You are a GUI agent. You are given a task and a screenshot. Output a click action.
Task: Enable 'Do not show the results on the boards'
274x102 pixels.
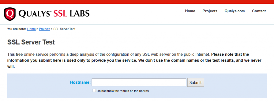(94, 90)
